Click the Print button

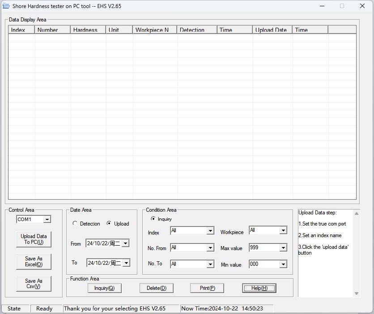point(207,288)
